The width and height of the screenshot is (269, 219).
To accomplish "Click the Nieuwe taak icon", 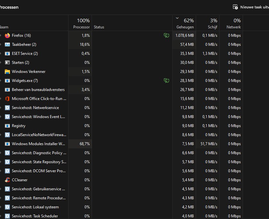I will pyautogui.click(x=235, y=7).
